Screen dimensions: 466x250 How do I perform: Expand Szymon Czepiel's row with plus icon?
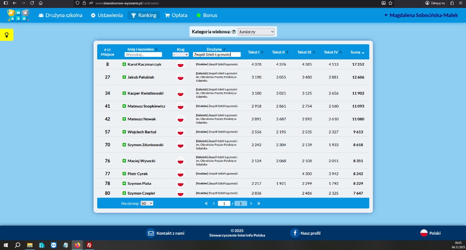pos(124,193)
